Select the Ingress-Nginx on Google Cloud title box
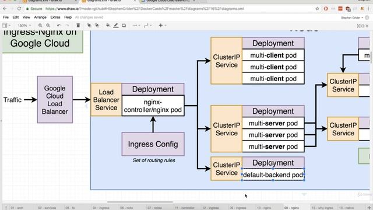The width and height of the screenshot is (373, 210). (43, 41)
